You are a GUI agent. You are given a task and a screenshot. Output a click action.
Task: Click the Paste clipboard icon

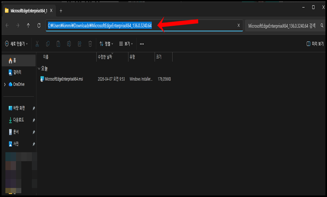coord(58,44)
